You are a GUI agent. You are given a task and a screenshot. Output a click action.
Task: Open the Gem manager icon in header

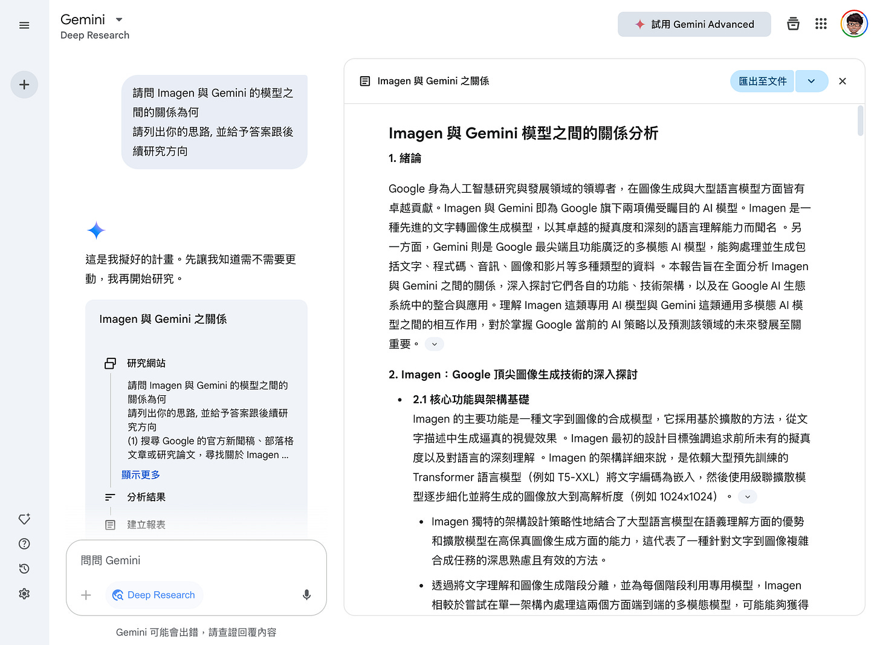coord(793,24)
